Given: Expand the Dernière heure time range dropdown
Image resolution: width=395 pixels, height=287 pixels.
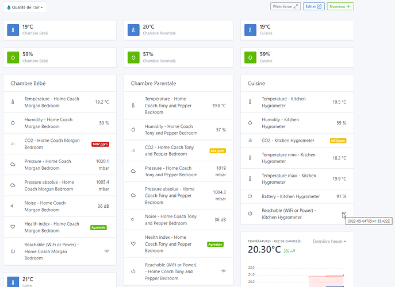Looking at the screenshot, I should (x=329, y=242).
